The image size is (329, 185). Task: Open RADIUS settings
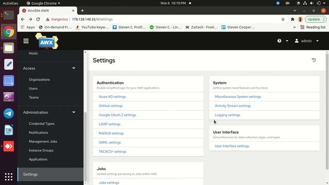point(111,133)
